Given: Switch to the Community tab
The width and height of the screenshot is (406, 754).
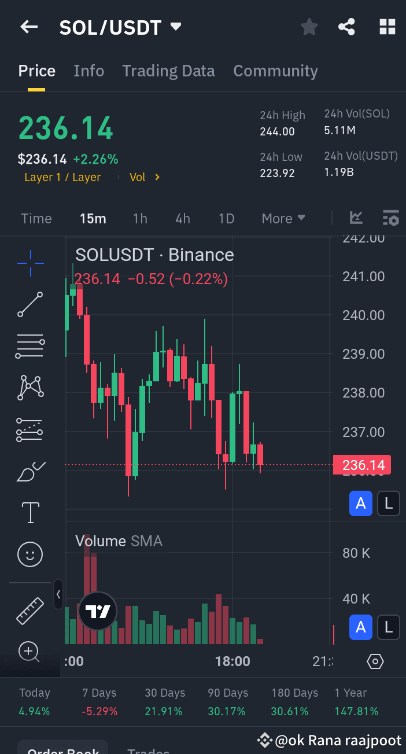Looking at the screenshot, I should click(x=275, y=71).
